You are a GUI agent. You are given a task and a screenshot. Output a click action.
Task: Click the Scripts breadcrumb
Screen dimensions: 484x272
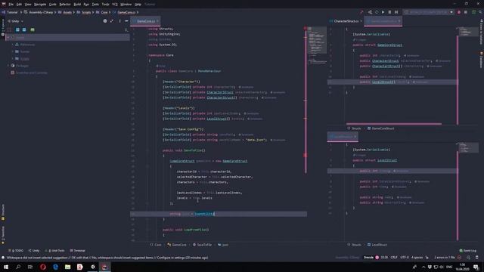pos(86,12)
